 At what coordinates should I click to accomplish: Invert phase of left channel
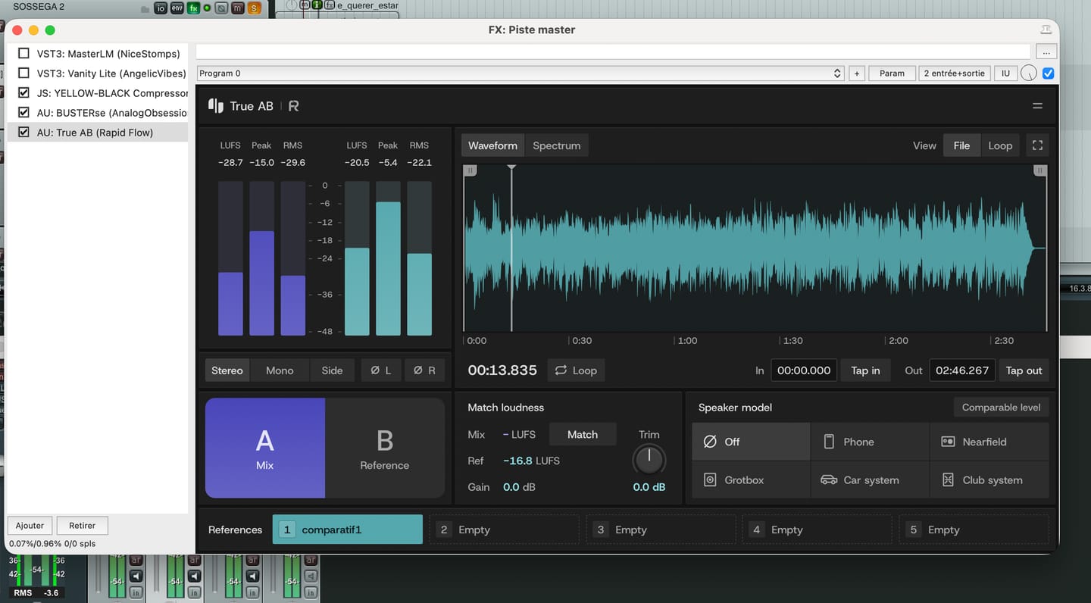tap(381, 370)
